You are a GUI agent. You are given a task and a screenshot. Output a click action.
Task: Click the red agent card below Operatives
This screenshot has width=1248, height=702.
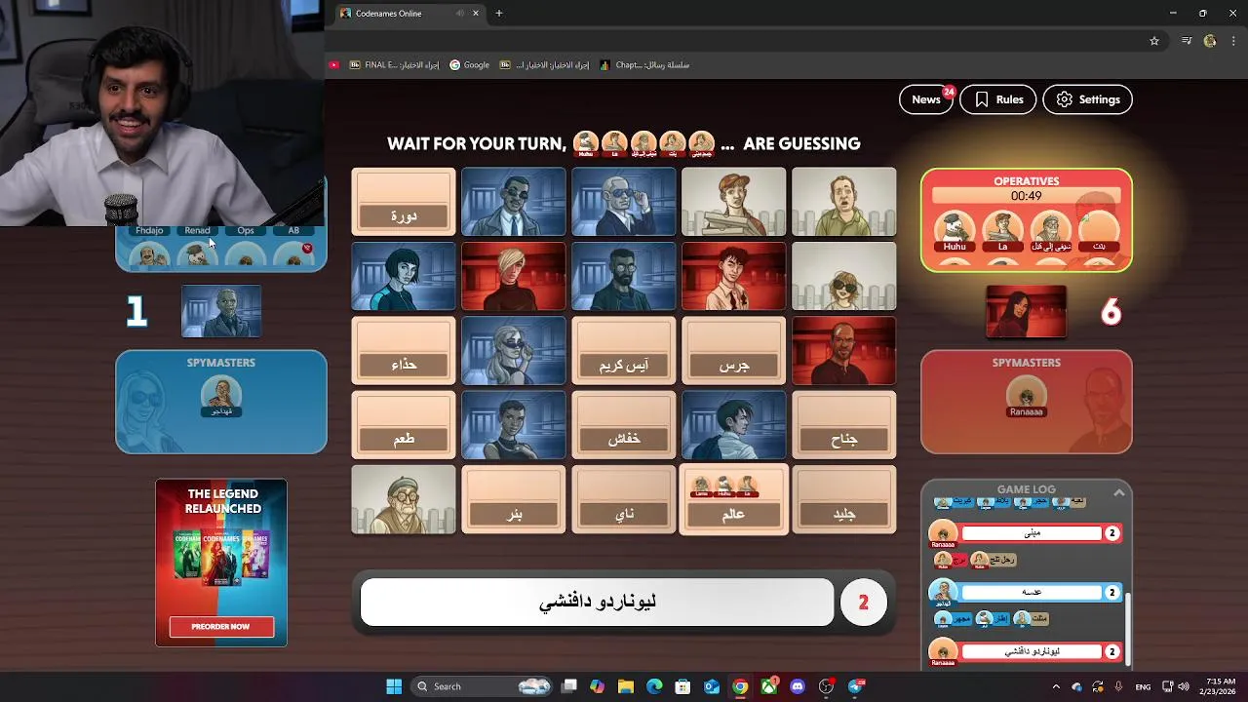click(1026, 312)
